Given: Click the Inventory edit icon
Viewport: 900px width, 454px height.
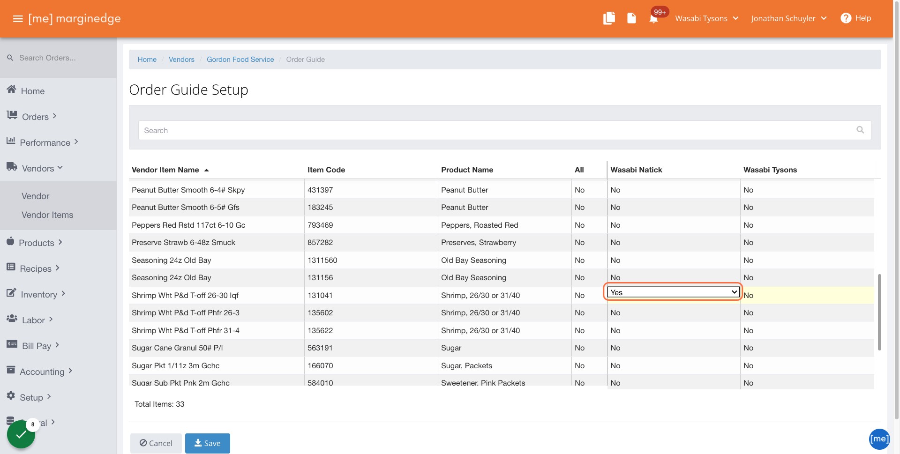Looking at the screenshot, I should pyautogui.click(x=11, y=292).
